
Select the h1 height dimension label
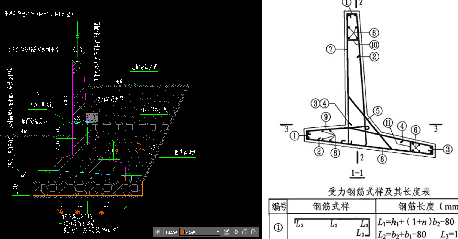pos(39,94)
